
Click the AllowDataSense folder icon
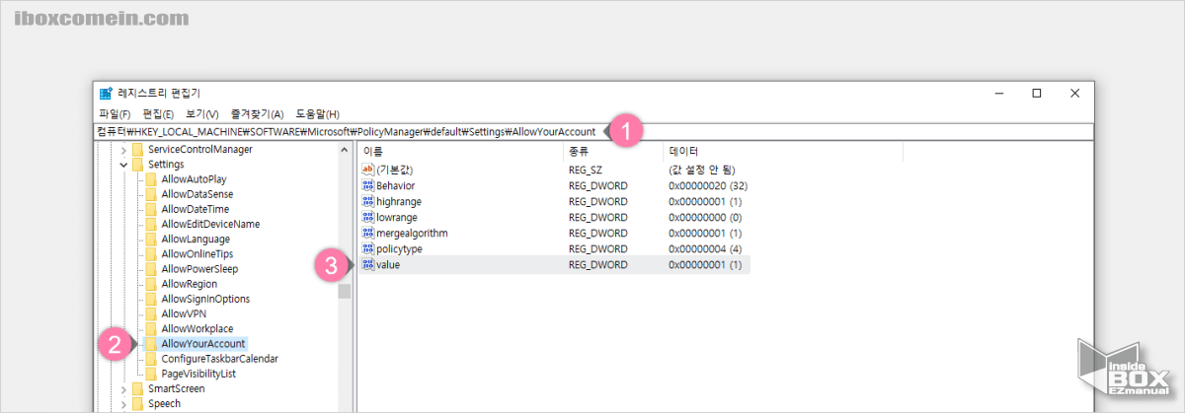(x=151, y=194)
